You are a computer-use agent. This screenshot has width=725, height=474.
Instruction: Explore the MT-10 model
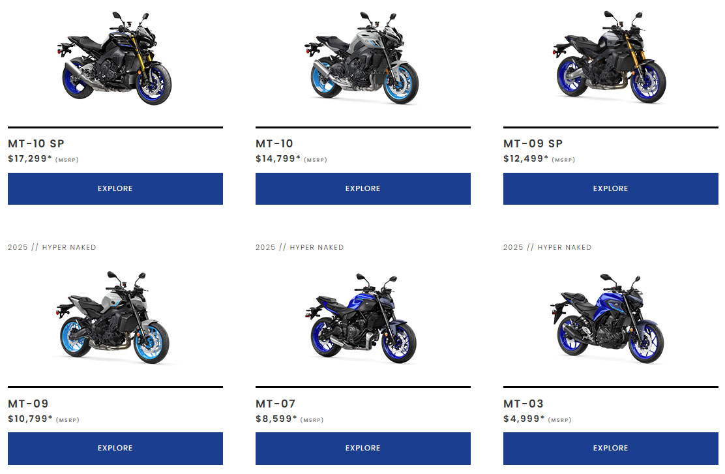363,188
